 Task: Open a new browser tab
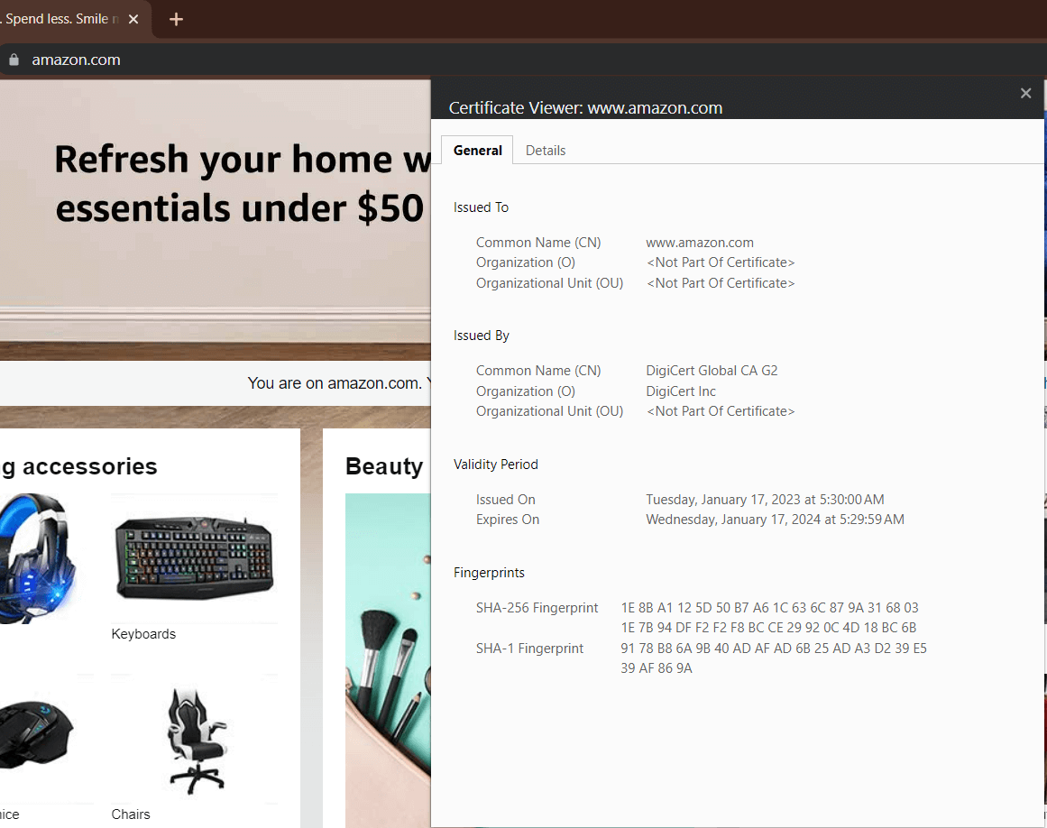(x=176, y=19)
